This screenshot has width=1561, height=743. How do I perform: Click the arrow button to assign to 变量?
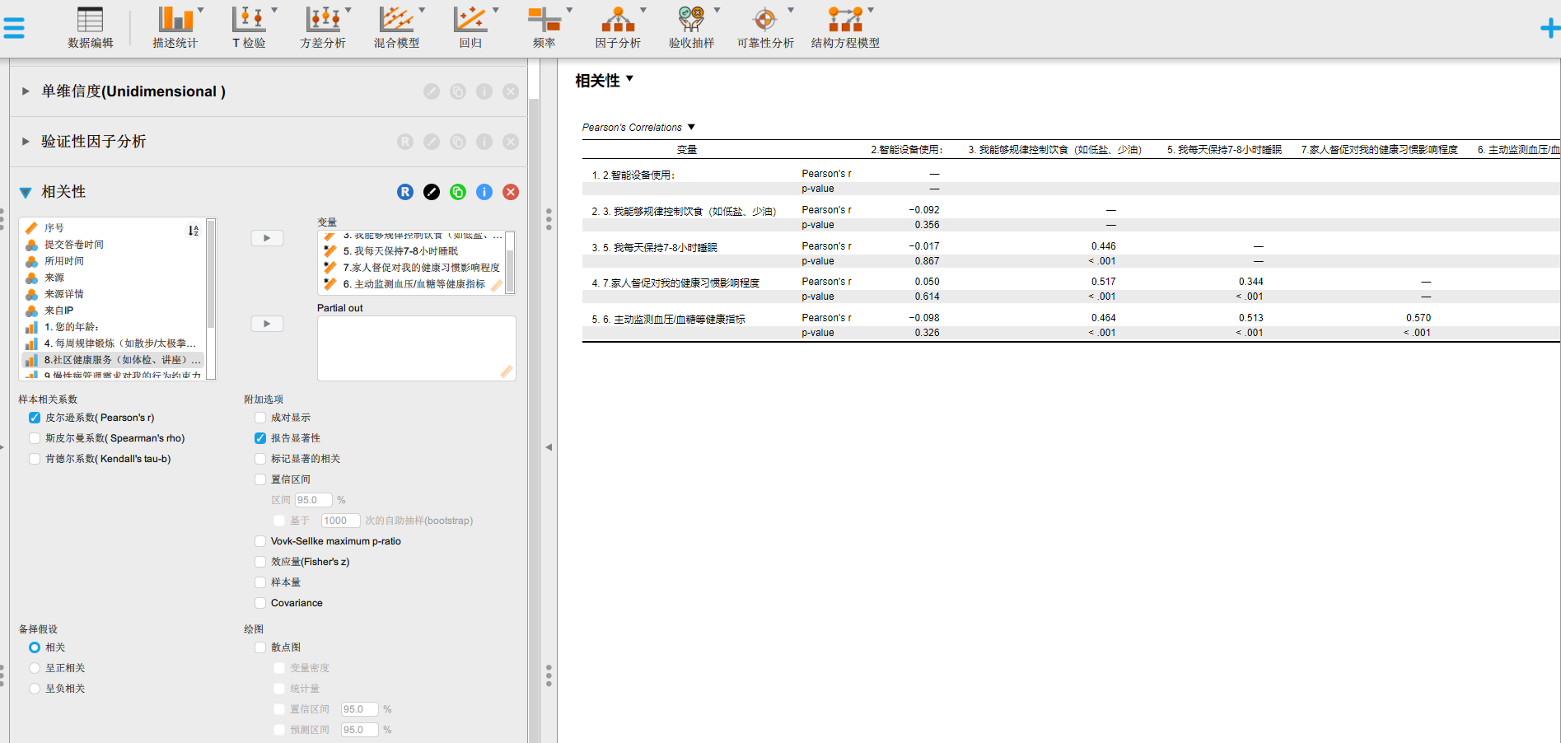[267, 238]
